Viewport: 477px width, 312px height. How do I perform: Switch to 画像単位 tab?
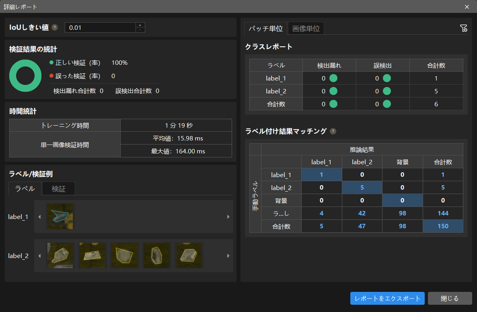pyautogui.click(x=306, y=28)
